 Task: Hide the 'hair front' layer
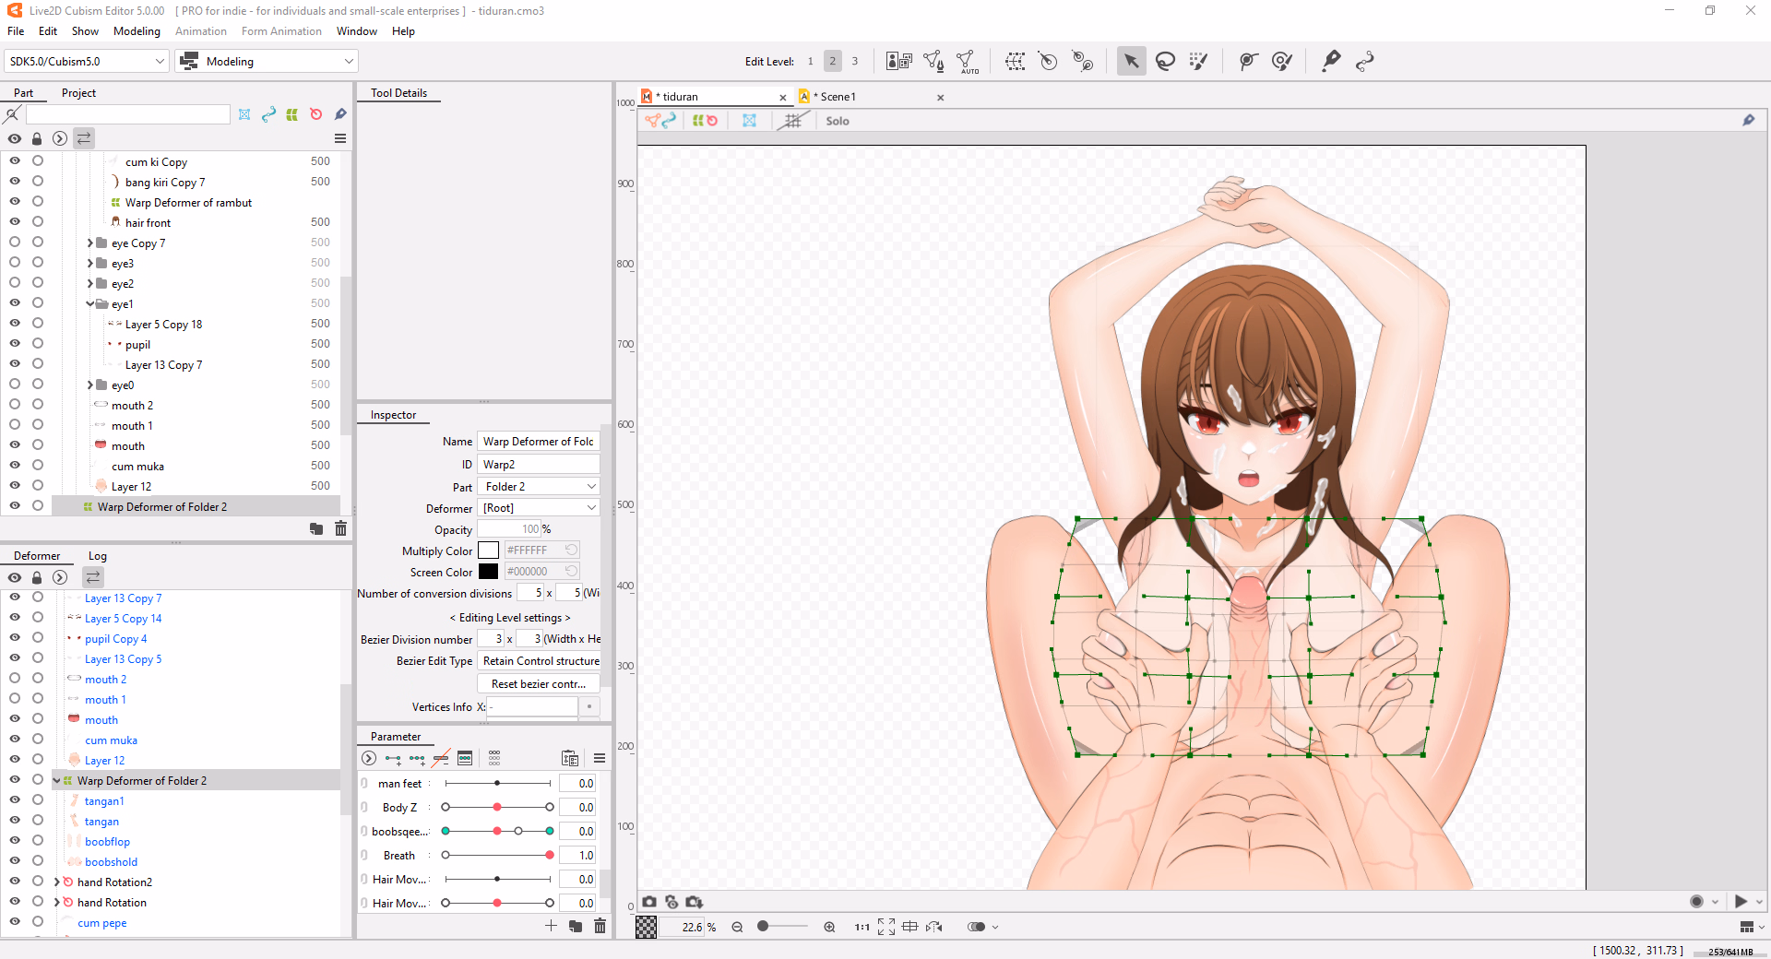tap(15, 221)
